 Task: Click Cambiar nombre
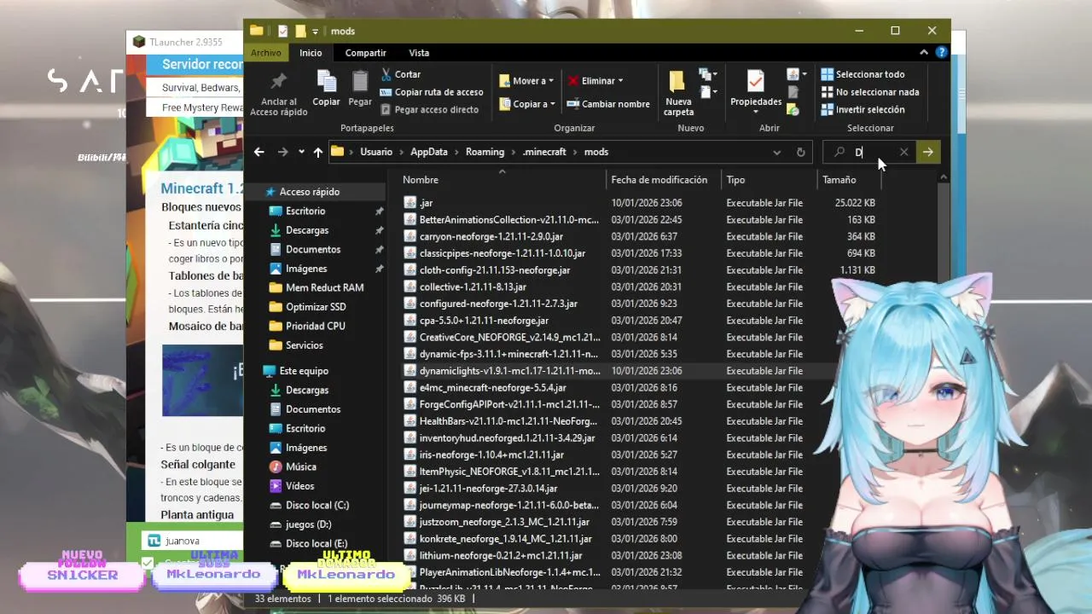pos(608,104)
